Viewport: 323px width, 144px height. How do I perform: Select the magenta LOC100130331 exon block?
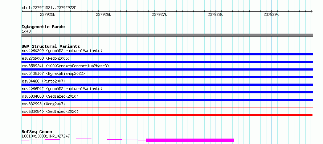(190, 140)
